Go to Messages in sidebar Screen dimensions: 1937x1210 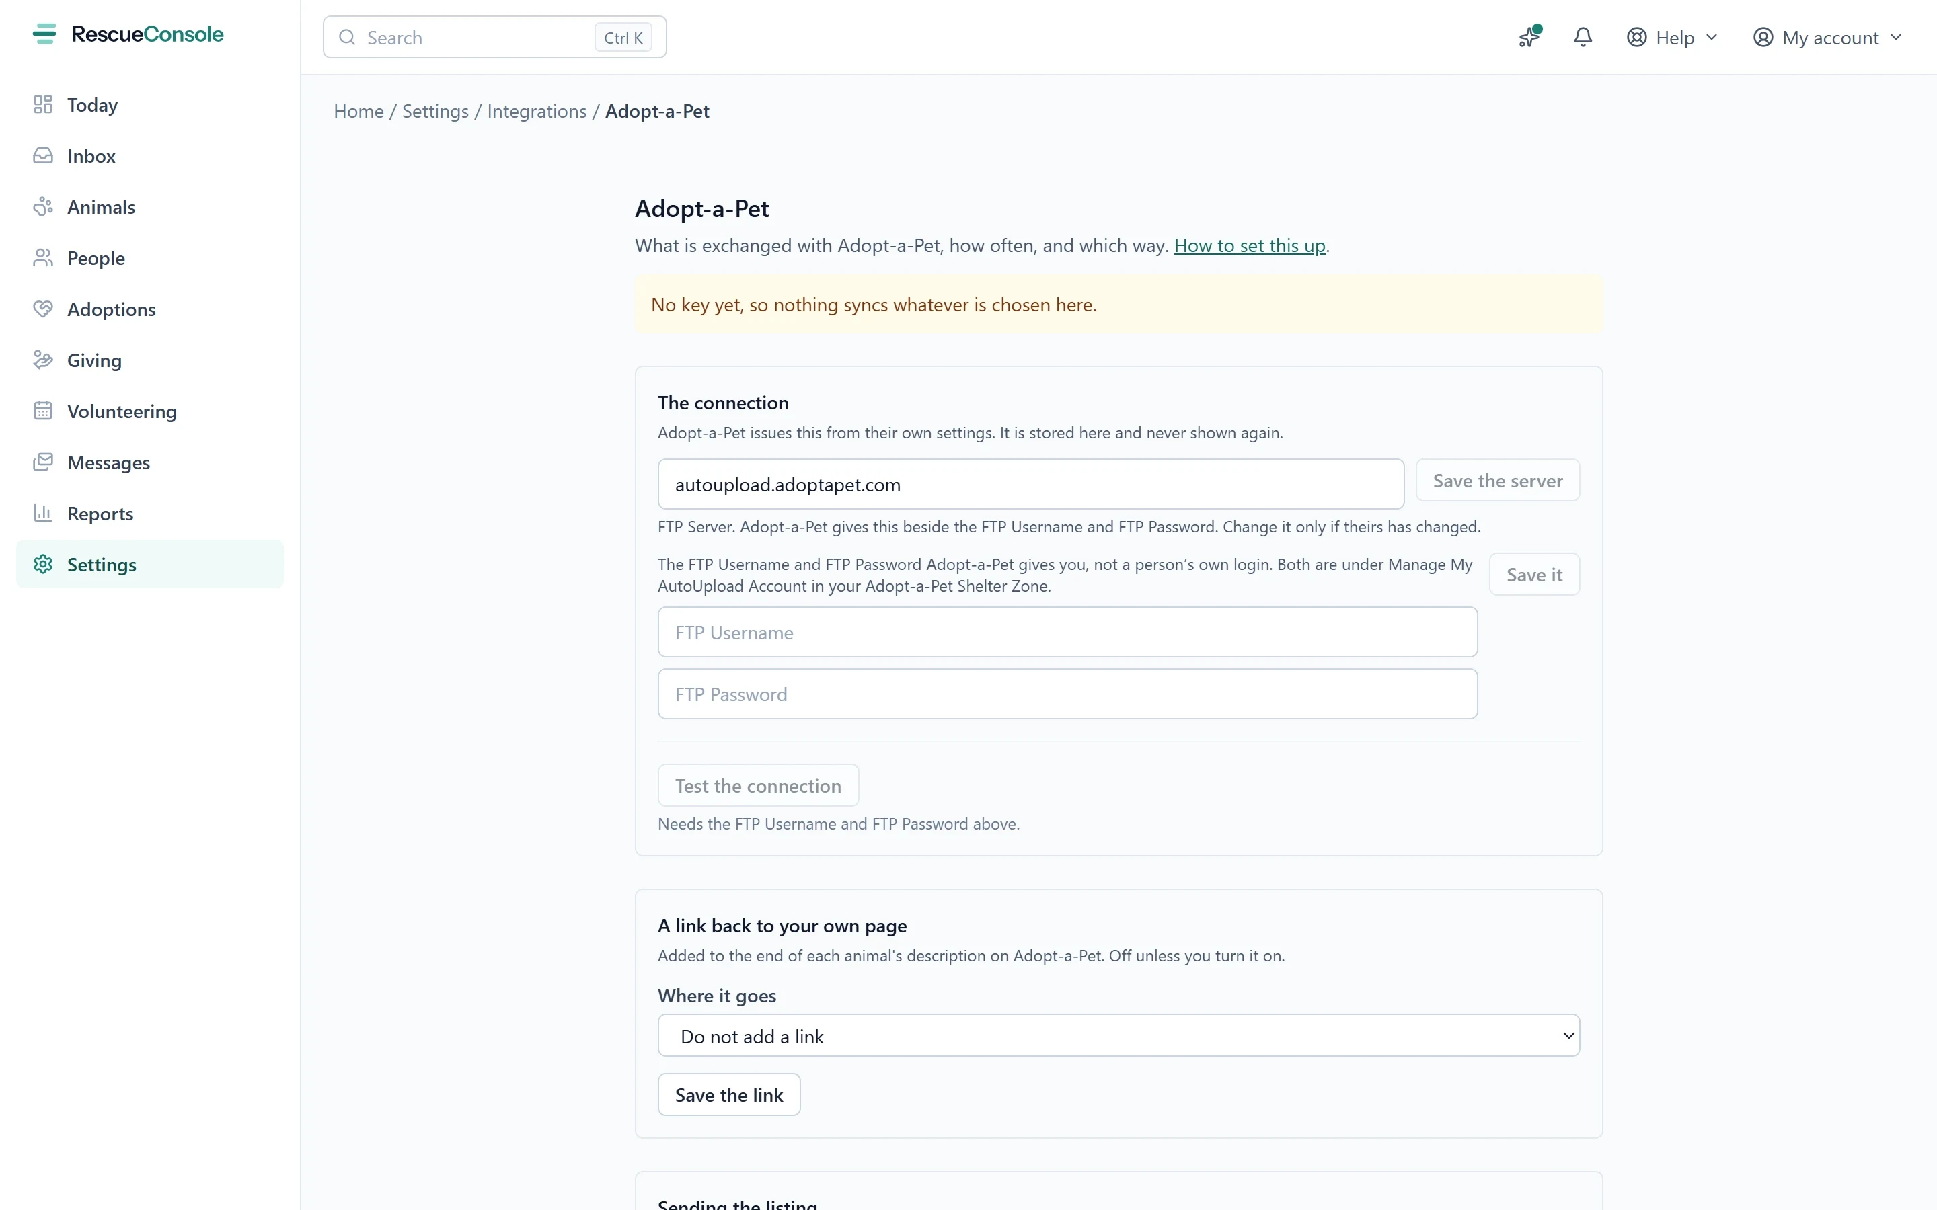click(x=150, y=462)
